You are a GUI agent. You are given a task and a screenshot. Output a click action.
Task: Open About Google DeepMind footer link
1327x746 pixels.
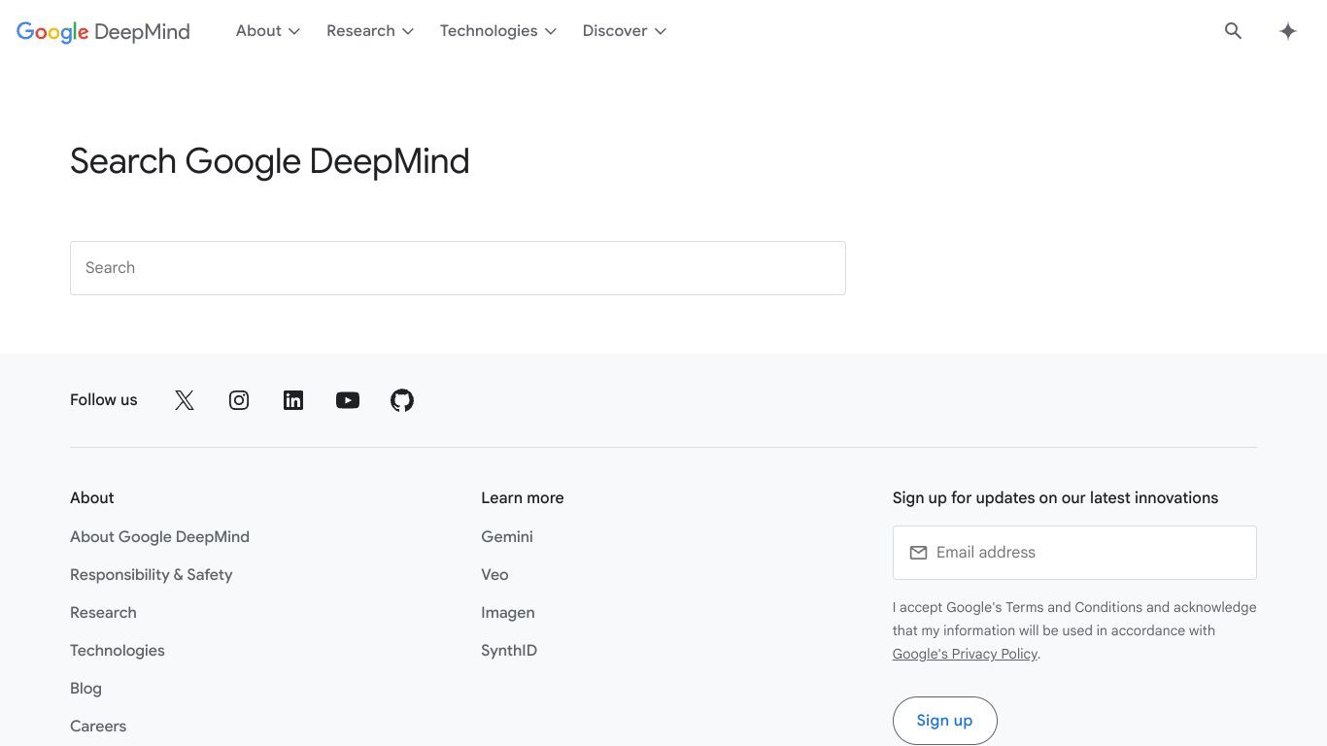[159, 537]
